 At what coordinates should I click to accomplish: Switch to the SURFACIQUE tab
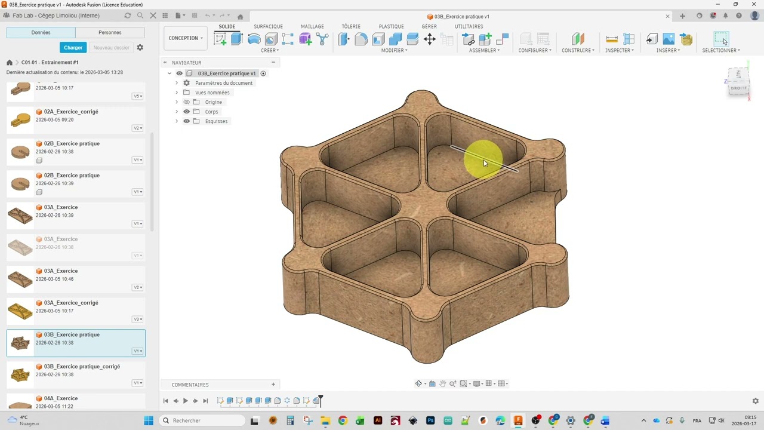point(268,26)
